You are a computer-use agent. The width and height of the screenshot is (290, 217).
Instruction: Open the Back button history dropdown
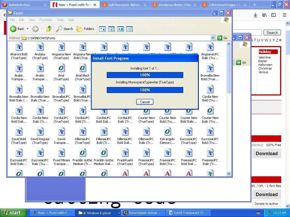(27, 29)
